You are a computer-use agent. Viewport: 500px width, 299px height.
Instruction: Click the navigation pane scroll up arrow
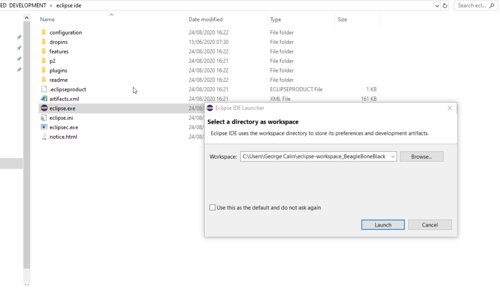[27, 18]
